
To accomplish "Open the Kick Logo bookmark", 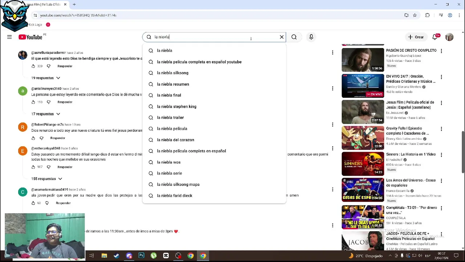I will pyautogui.click(x=35, y=25).
